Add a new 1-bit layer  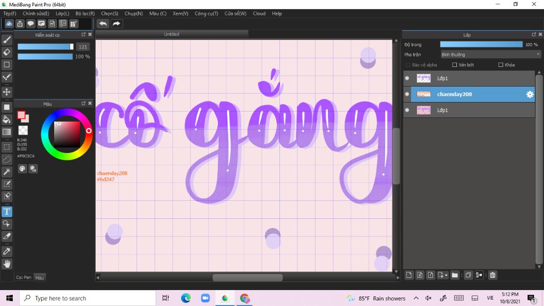tap(430, 275)
